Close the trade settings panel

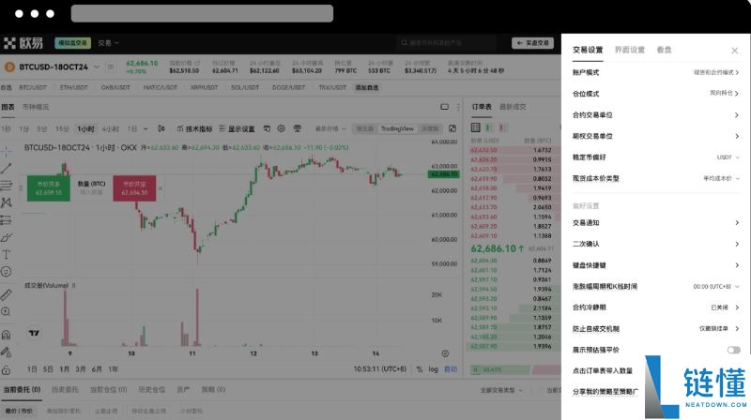pyautogui.click(x=735, y=51)
